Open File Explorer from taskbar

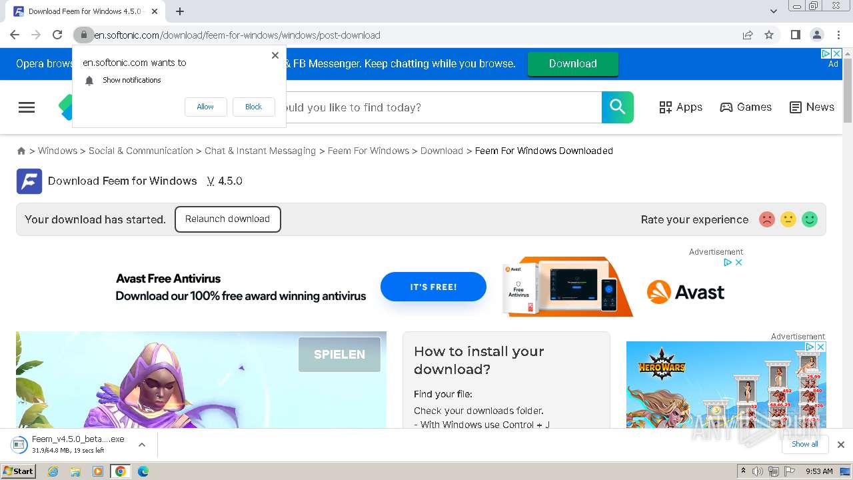[75, 471]
